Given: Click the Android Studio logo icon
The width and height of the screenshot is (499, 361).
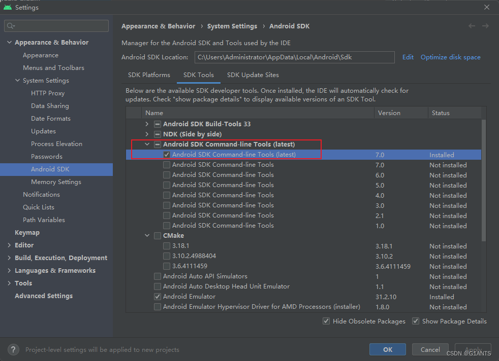Looking at the screenshot, I should point(8,7).
